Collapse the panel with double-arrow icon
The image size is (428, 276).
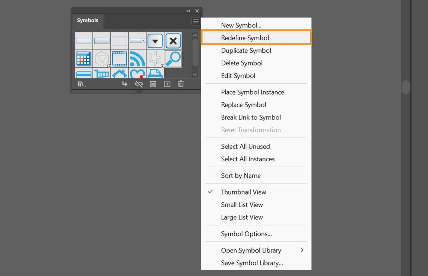point(188,11)
